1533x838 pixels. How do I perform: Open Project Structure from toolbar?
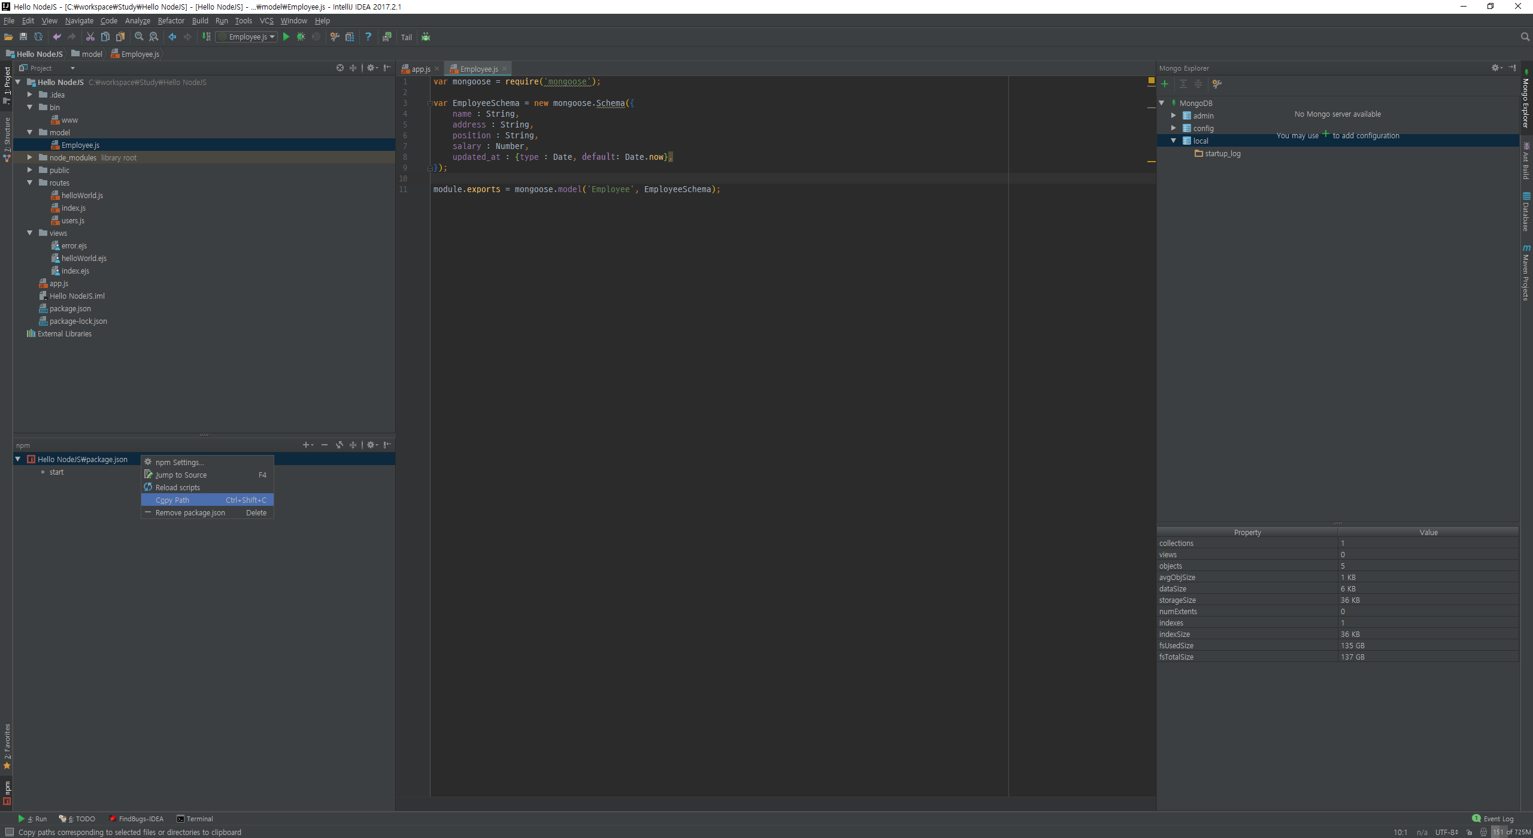point(350,37)
